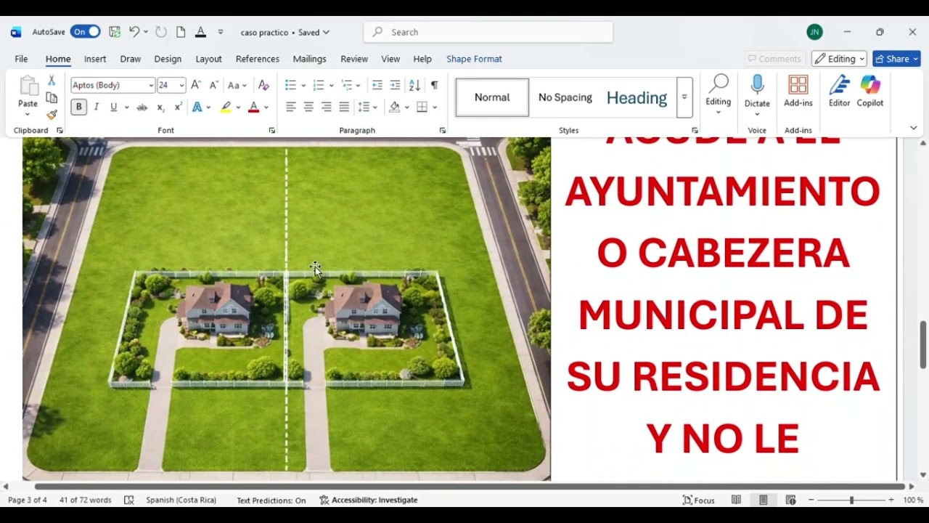Undo the last action
929x523 pixels.
pyautogui.click(x=134, y=32)
